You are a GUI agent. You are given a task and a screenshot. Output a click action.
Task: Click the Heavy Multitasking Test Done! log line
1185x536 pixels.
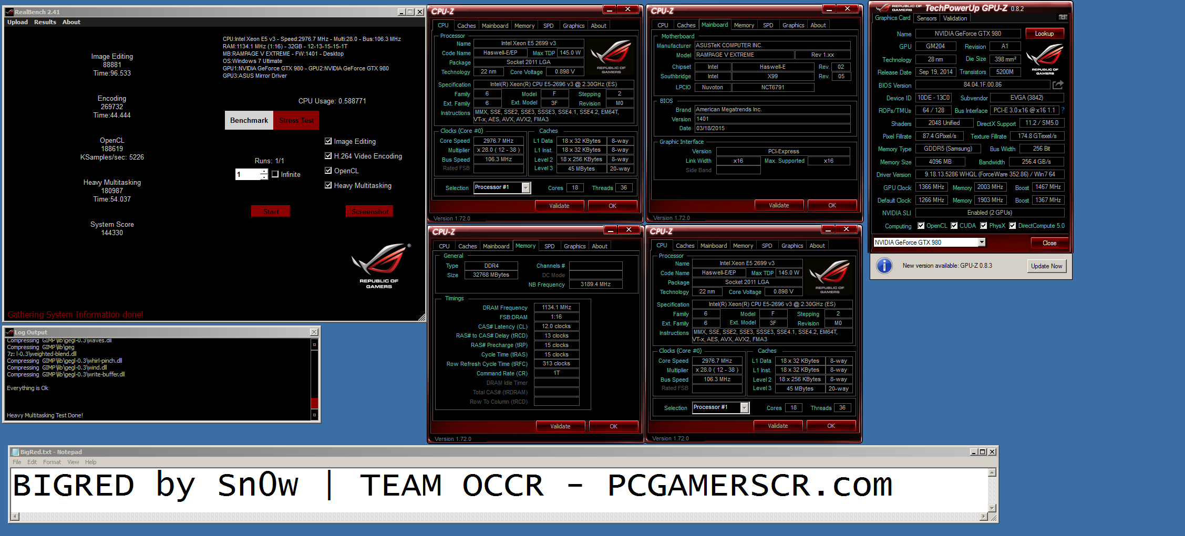[x=45, y=415]
